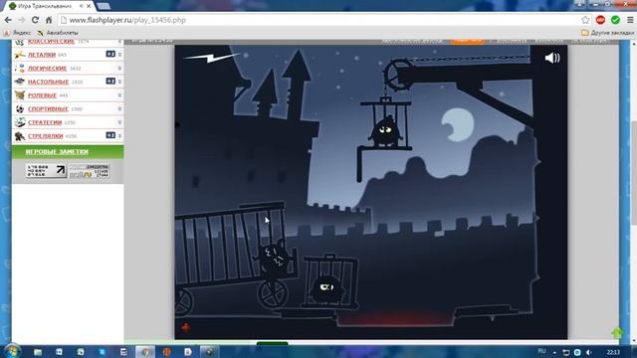Go forward in browser history

(x=22, y=20)
